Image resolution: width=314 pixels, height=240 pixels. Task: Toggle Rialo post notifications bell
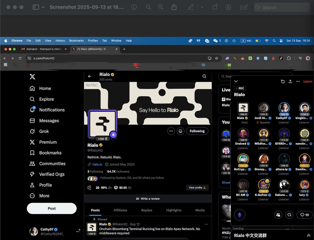click(x=181, y=131)
